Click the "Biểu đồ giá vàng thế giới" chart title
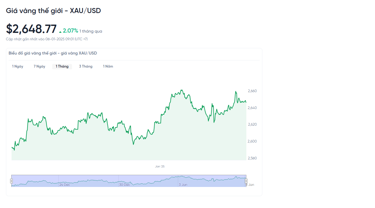 click(x=53, y=53)
